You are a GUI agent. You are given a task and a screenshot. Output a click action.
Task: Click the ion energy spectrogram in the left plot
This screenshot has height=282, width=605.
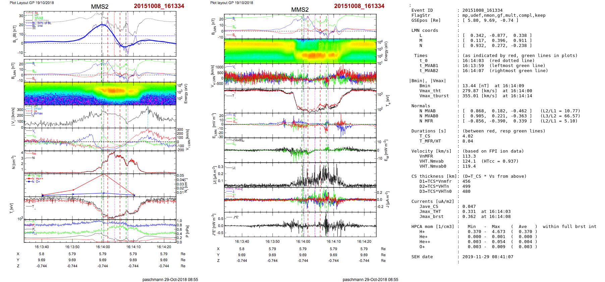[x=100, y=94]
